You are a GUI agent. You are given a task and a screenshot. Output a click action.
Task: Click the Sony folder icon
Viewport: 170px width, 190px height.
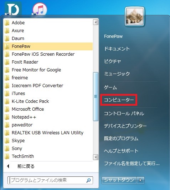tap(7, 149)
